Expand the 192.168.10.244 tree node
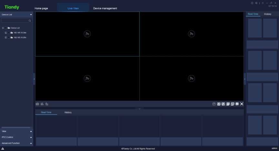Screen dimensions: 279x151 [x=6, y=33]
